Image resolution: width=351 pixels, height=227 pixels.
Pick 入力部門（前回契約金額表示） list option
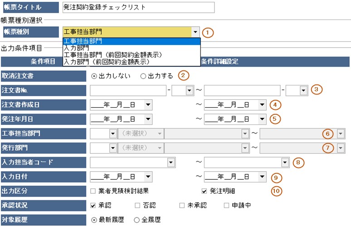[x=107, y=61]
